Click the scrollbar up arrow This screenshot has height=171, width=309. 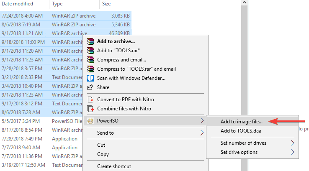245,3
